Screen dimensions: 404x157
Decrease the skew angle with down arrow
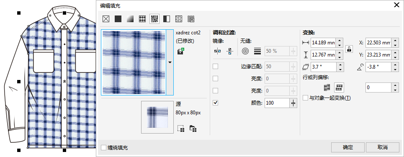340,69
